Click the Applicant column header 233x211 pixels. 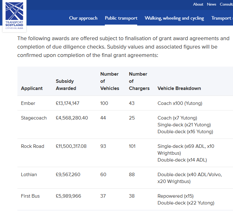pos(32,88)
